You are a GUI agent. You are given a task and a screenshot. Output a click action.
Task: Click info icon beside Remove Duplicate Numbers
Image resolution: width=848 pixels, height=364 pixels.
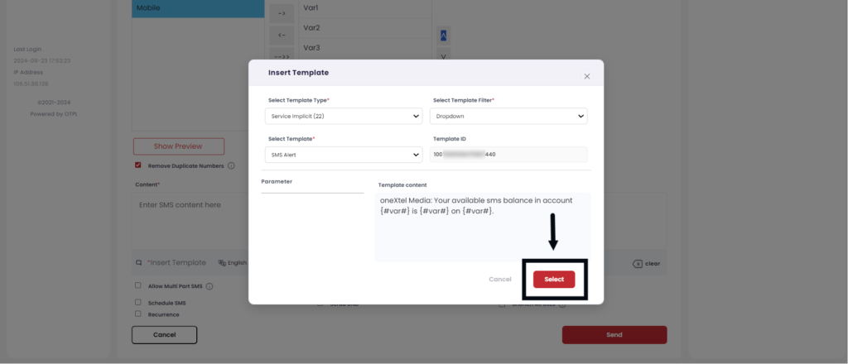coord(231,165)
